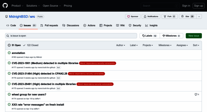207x112 pixels.
Task: Fork the repository
Action: click(x=169, y=16)
